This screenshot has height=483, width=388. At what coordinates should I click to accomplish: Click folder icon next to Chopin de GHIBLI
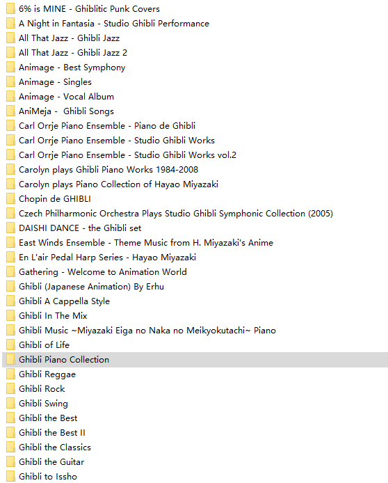10,198
